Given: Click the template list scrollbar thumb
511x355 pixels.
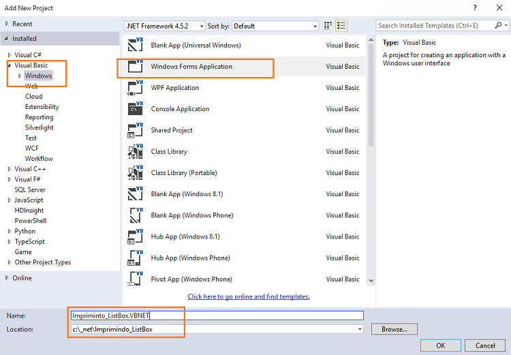Looking at the screenshot, I should tap(371, 95).
